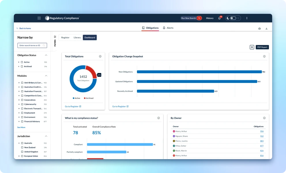This screenshot has width=286, height=173.
Task: Show info for Total Obligations card
Action: pos(100,57)
